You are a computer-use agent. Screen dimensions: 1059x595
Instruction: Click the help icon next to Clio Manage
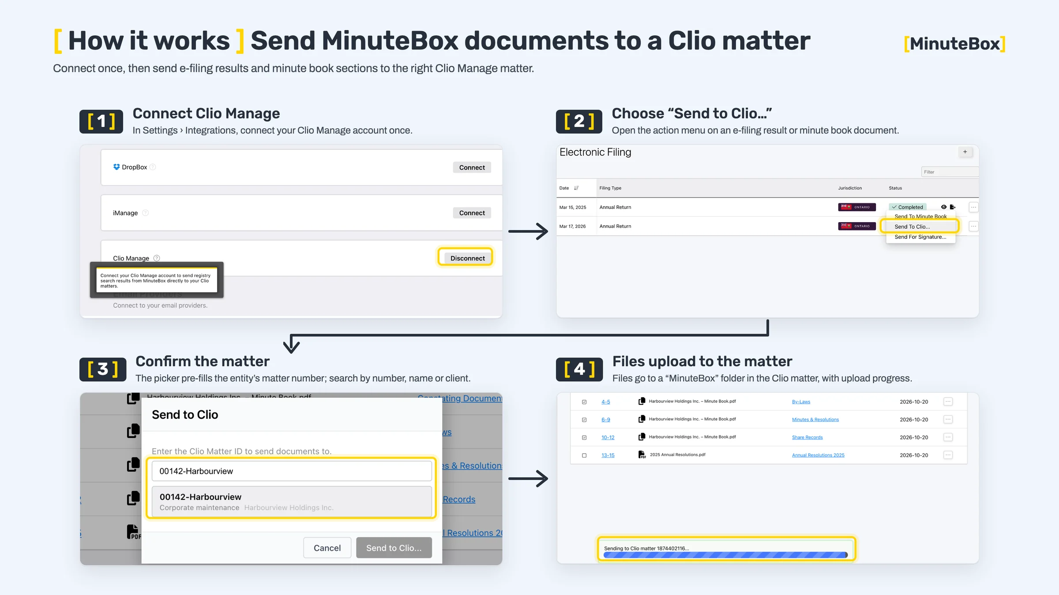(157, 258)
